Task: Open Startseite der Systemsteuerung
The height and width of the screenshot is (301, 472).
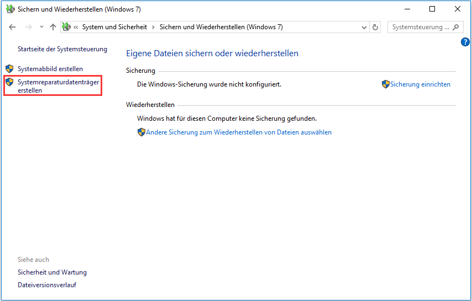Action: coord(62,49)
